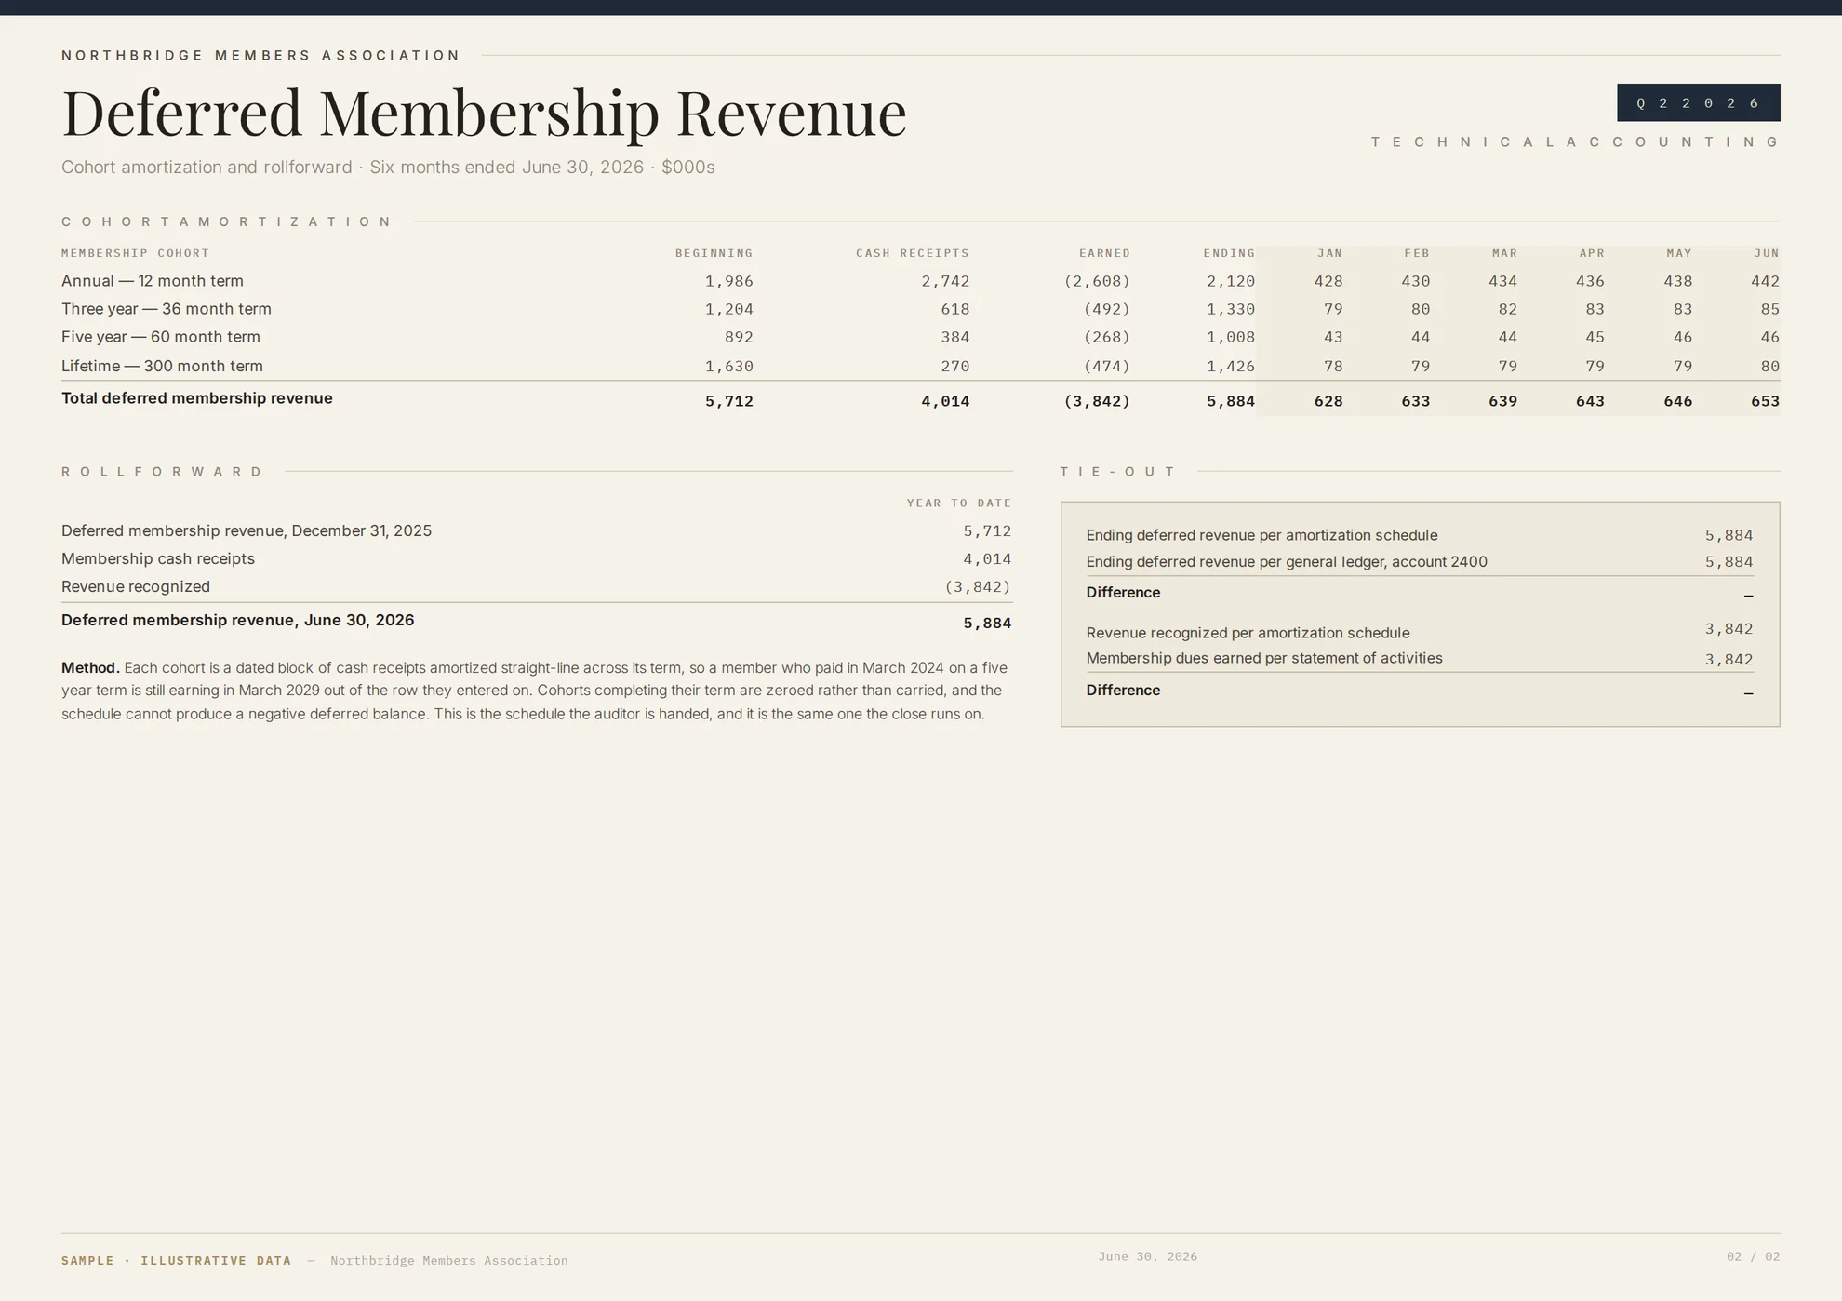
Task: Click "Ending deferred revenue per general ledger, account 2400"
Action: click(1287, 562)
